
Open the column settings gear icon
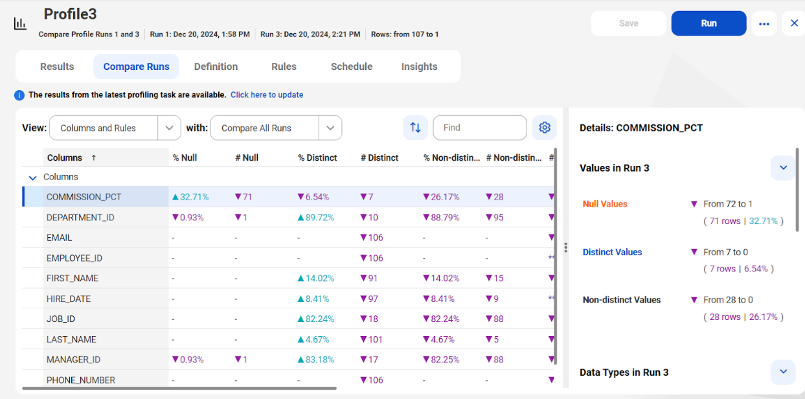pos(544,128)
